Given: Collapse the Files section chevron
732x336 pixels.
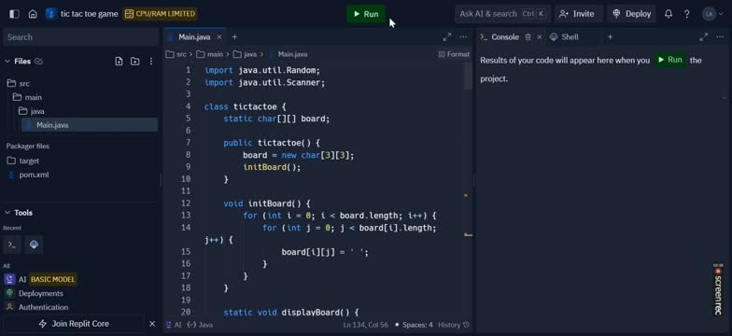Looking at the screenshot, I should 7,62.
